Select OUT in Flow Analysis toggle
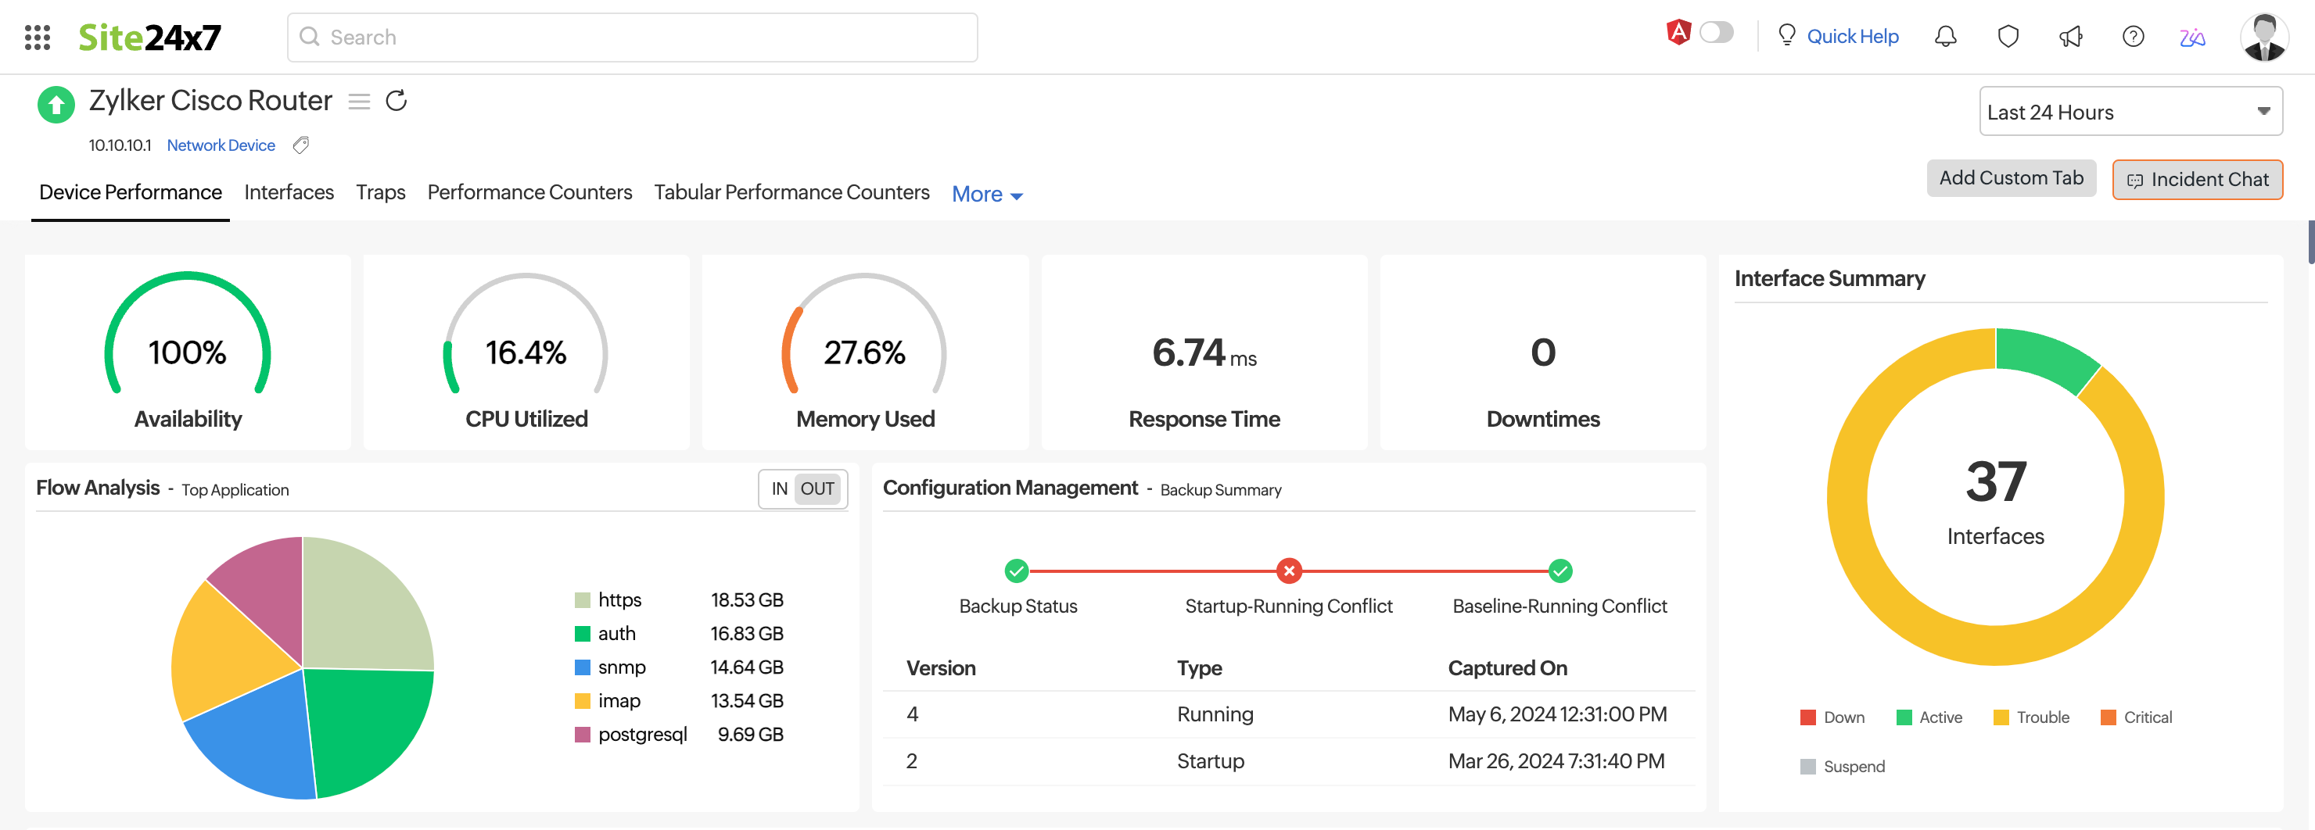Image resolution: width=2315 pixels, height=830 pixels. pos(816,488)
